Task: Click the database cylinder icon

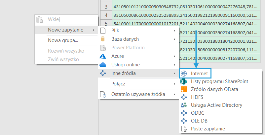Action: click(x=103, y=39)
